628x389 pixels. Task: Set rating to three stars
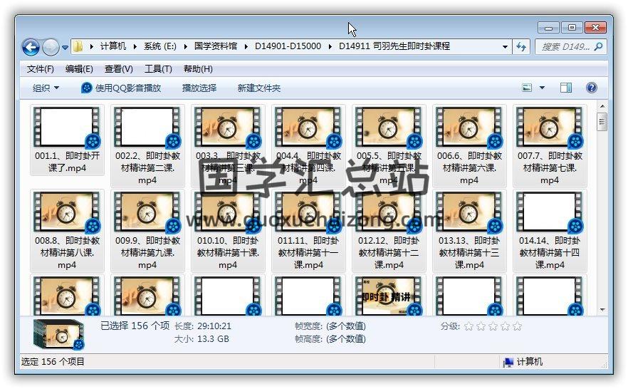pyautogui.click(x=493, y=326)
